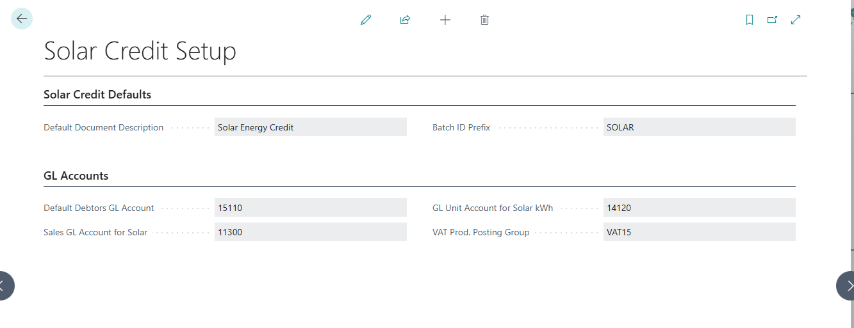Click the bookmark icon
Image resolution: width=854 pixels, height=328 pixels.
tap(750, 20)
